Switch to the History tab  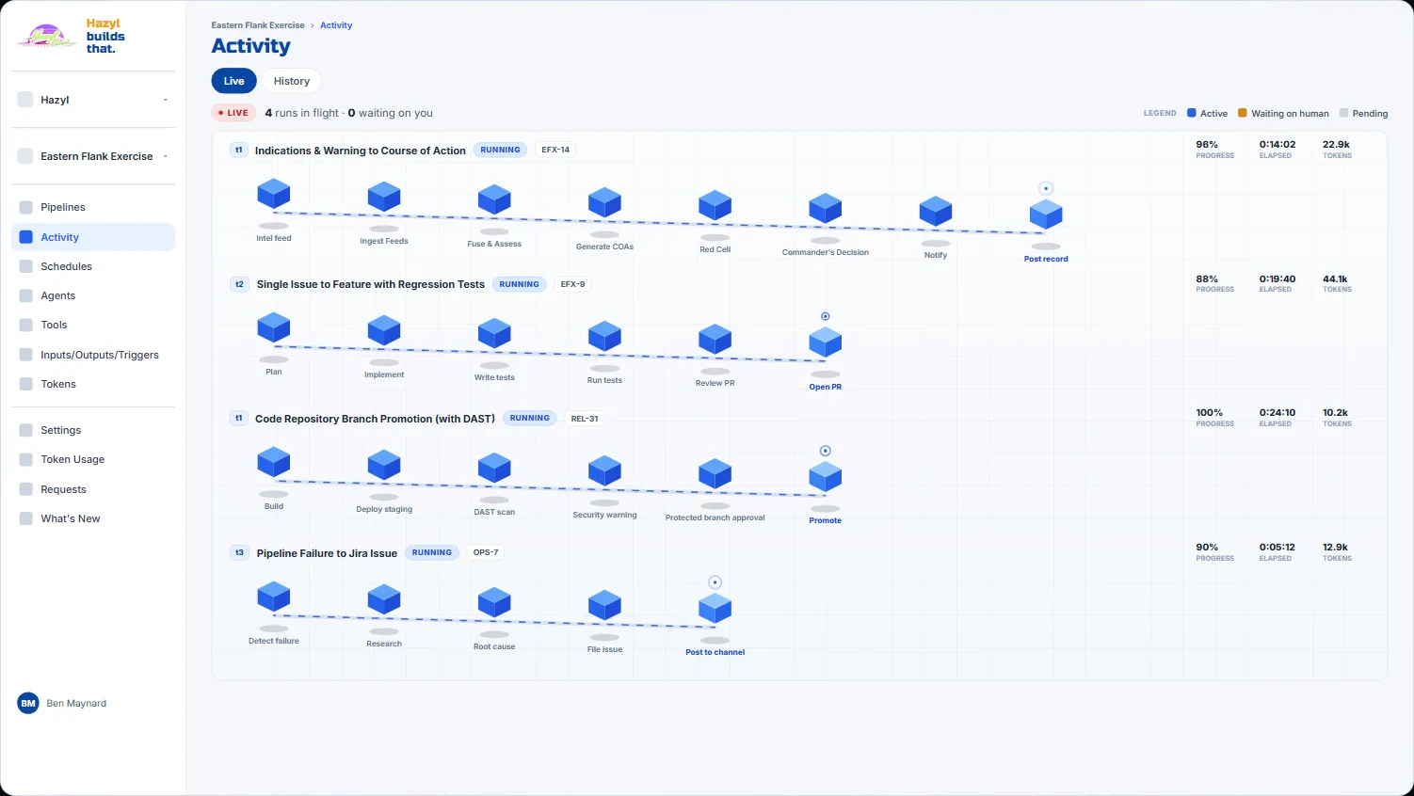pos(292,81)
